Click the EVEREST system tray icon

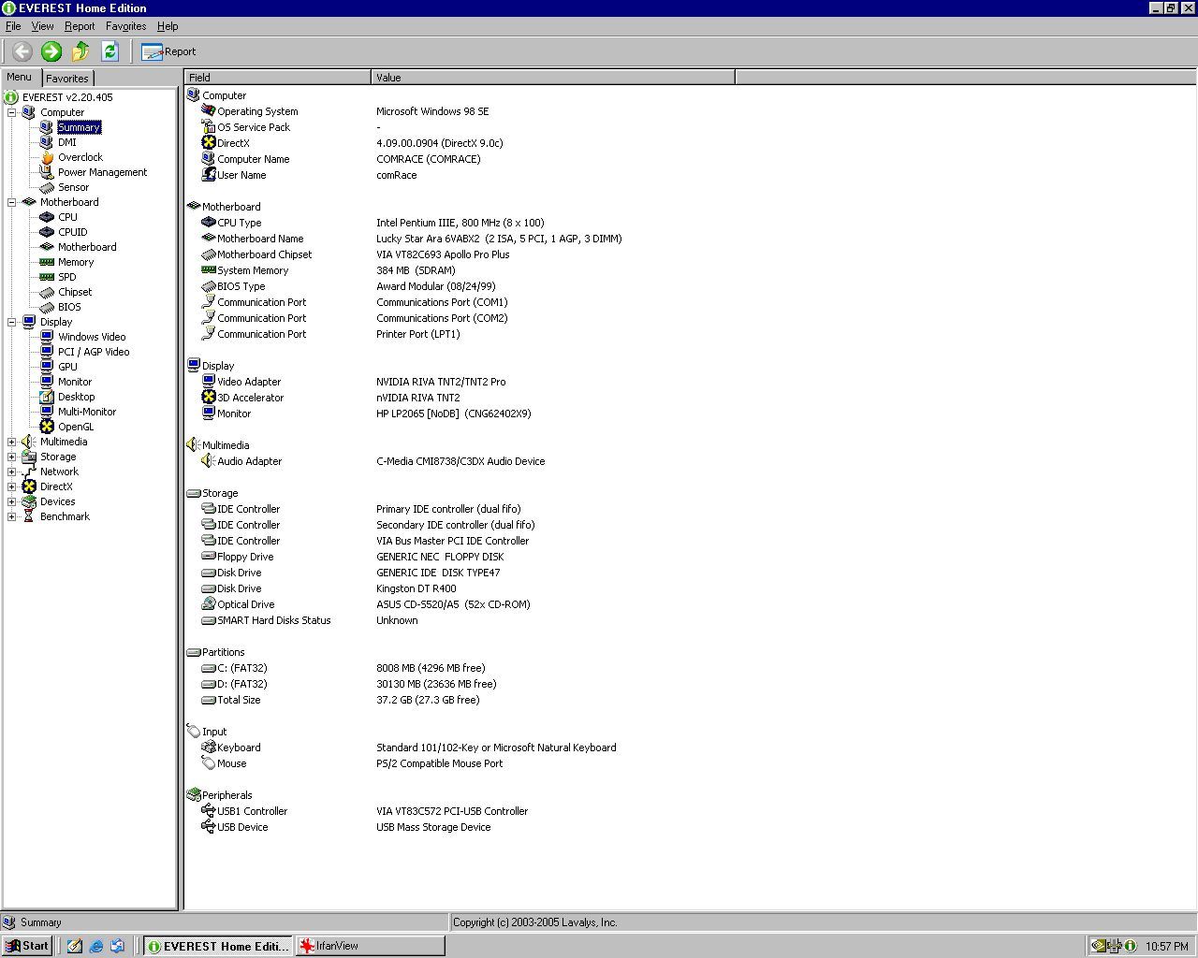pos(1131,946)
